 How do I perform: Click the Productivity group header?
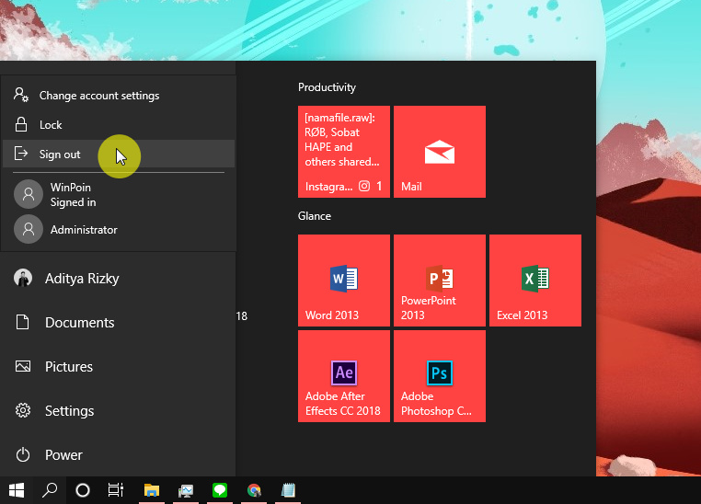coord(327,87)
